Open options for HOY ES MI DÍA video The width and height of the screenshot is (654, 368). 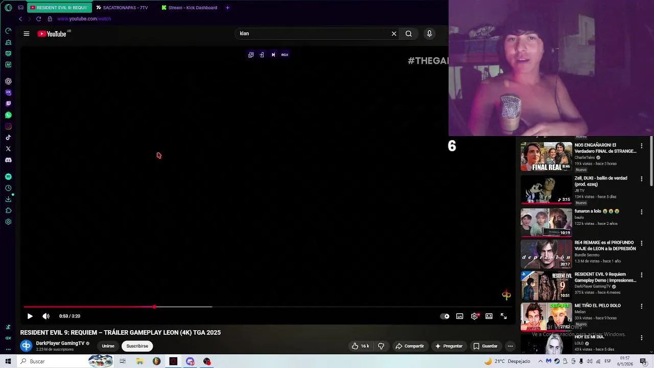(x=642, y=337)
